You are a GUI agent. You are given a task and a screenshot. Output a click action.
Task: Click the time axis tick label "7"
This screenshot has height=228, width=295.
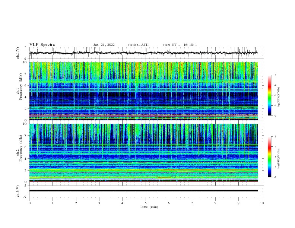click(192, 203)
